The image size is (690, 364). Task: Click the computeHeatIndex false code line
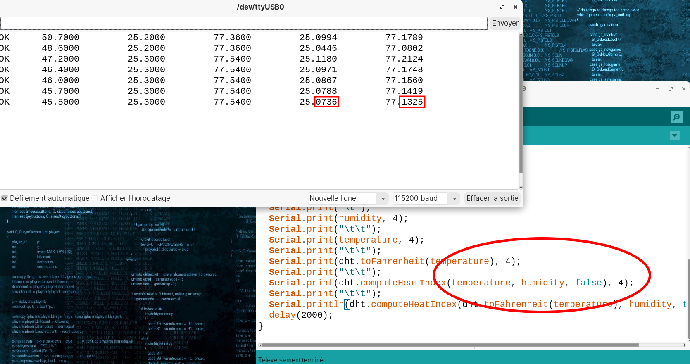451,283
